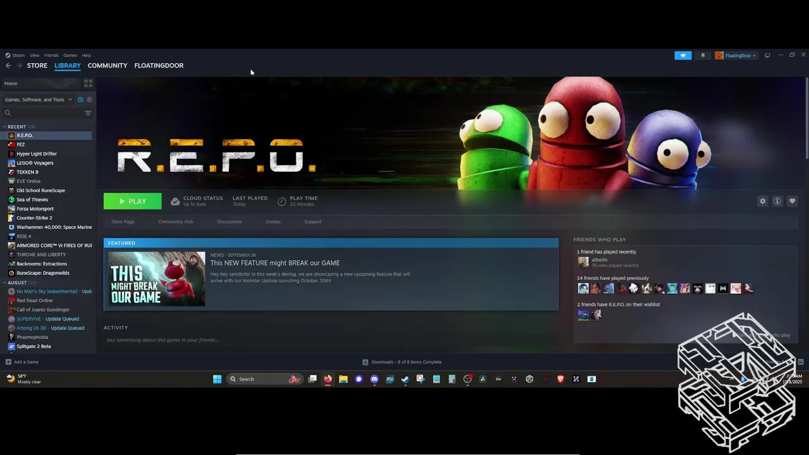Open the Help menu
Viewport: 809px width, 455px height.
point(87,56)
